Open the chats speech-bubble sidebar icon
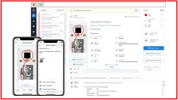The height and width of the screenshot is (100, 178). [x=34, y=26]
